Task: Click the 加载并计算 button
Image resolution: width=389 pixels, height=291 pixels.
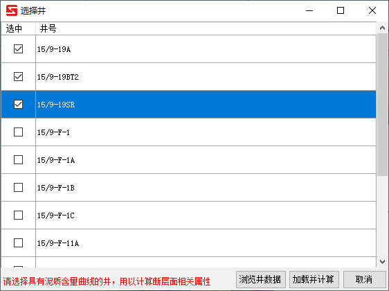Action: 314,280
